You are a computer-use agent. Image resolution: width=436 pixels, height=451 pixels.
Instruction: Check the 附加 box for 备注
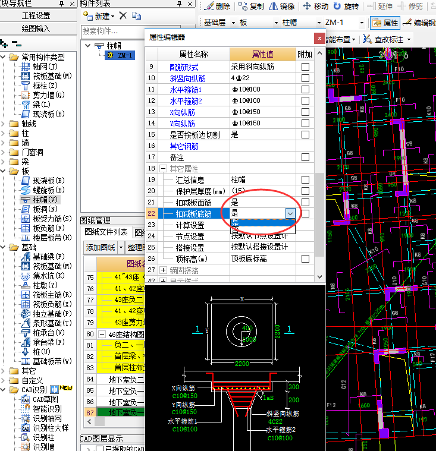click(305, 157)
